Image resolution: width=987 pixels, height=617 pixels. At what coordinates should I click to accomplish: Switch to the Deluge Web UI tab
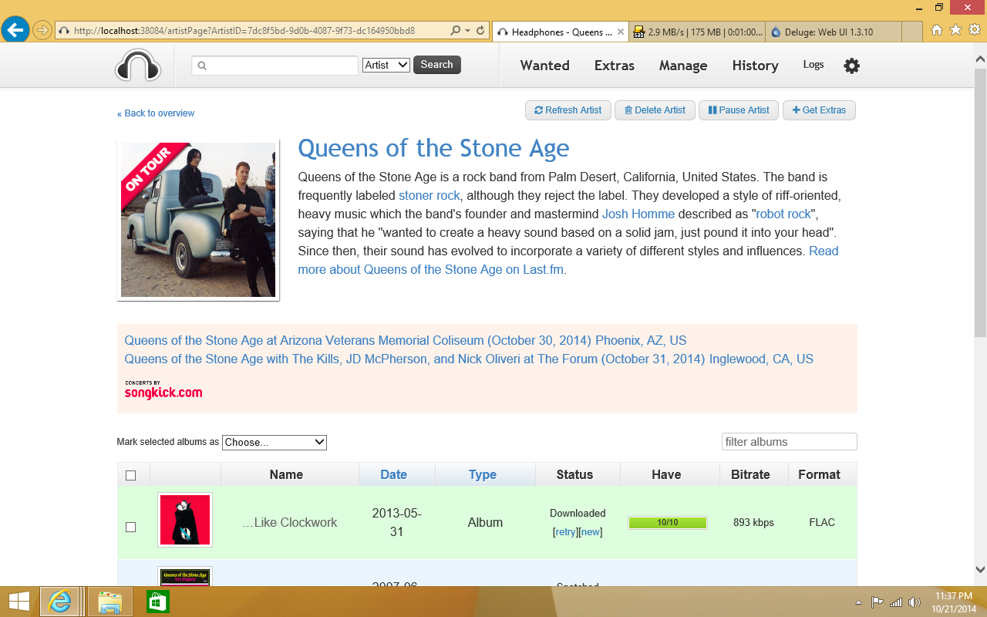pos(833,32)
